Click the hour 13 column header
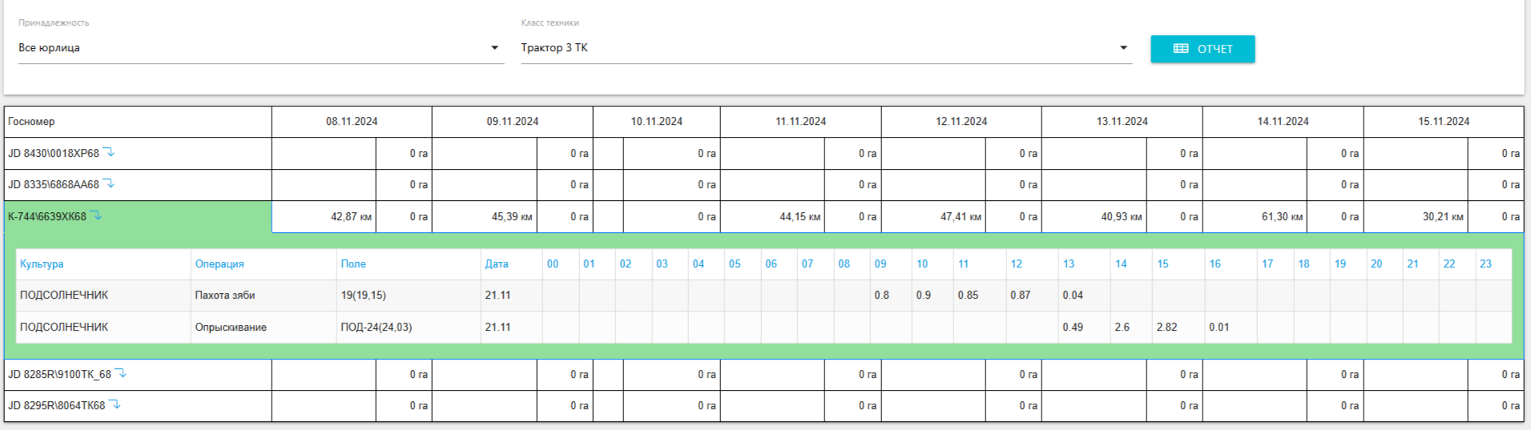Screen dimensions: 1531x430 [1069, 263]
